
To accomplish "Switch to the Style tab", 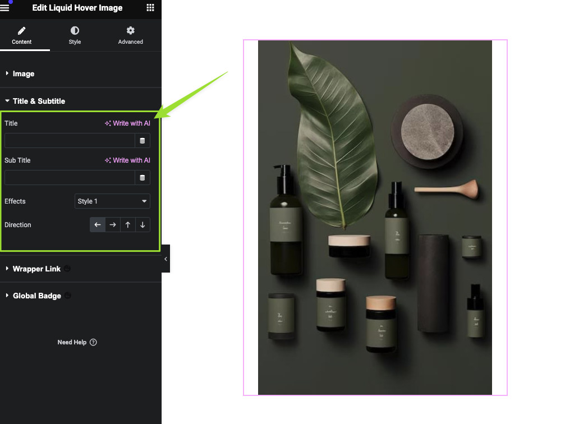I will (x=75, y=35).
